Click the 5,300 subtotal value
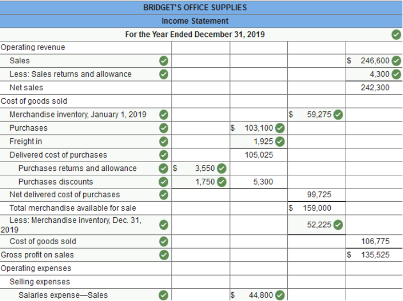The image size is (403, 301). coord(263,182)
